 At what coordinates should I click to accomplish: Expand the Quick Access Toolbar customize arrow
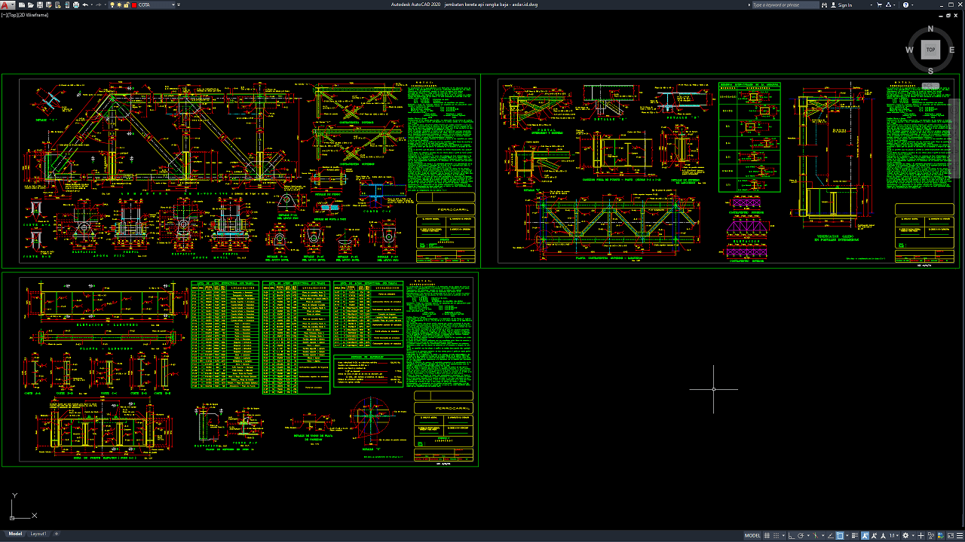[179, 5]
